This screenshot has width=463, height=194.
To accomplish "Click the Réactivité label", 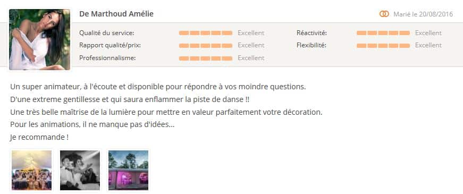I will pos(312,33).
